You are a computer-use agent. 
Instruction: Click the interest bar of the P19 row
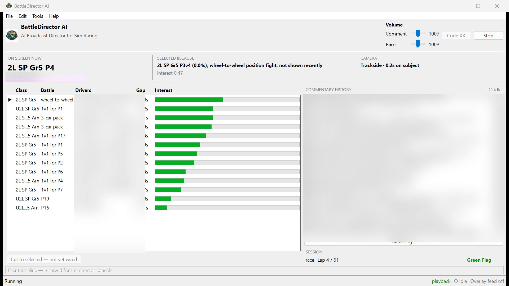[x=227, y=199]
